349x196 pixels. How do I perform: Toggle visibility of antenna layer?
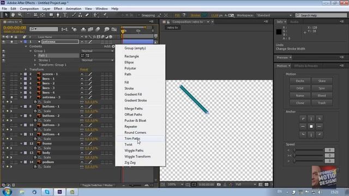click(x=4, y=42)
